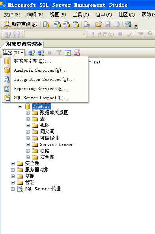Expand the Server Objects (服务器对象) node
Viewport: 155px width, 234px height.
[x=13, y=170]
